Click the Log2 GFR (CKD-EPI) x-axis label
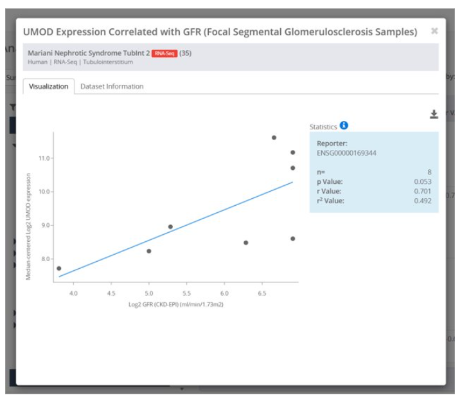Viewport: 462px width, 402px height. [x=176, y=304]
